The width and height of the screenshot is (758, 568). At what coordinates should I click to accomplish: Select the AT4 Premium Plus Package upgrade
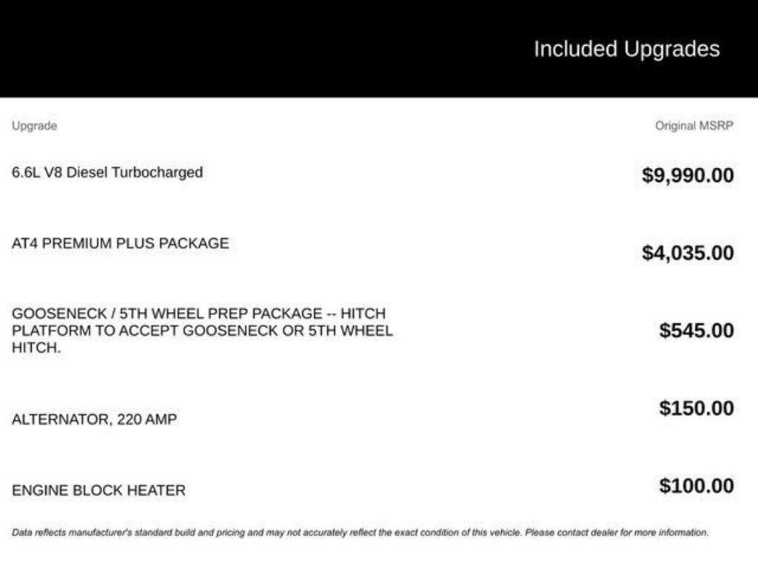click(x=120, y=243)
